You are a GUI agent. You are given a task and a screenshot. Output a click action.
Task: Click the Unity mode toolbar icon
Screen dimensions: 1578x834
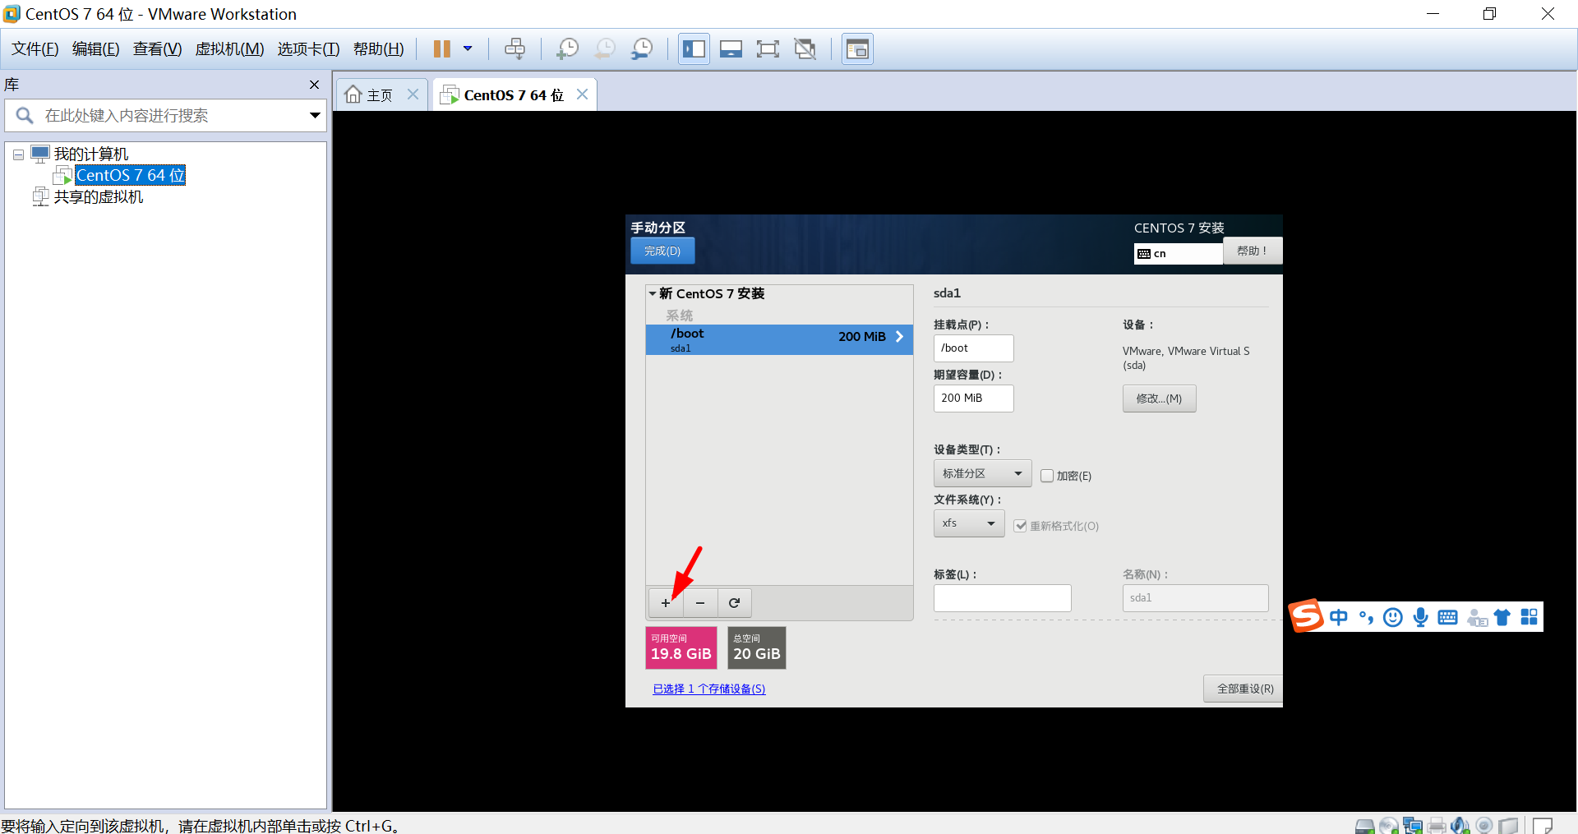coord(805,49)
